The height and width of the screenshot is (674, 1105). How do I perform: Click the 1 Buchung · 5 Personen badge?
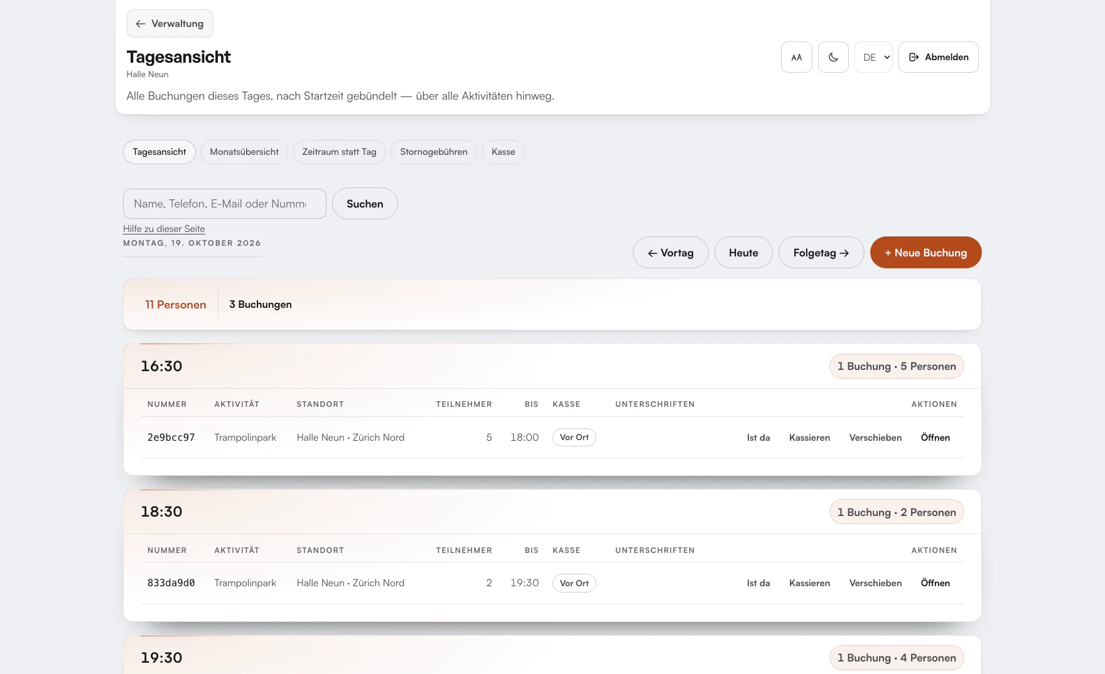[x=897, y=366]
